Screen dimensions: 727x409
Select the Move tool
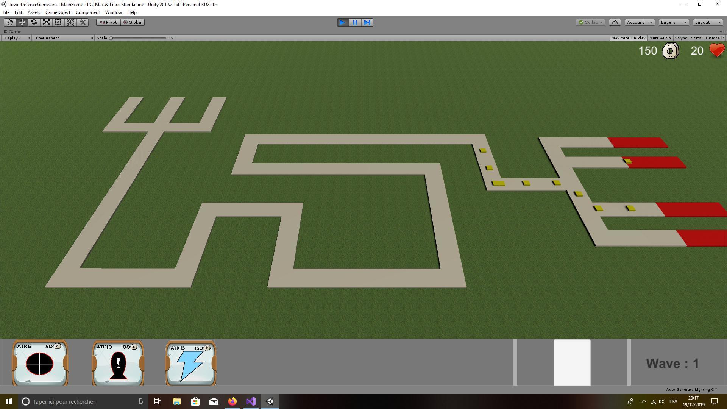click(x=22, y=22)
